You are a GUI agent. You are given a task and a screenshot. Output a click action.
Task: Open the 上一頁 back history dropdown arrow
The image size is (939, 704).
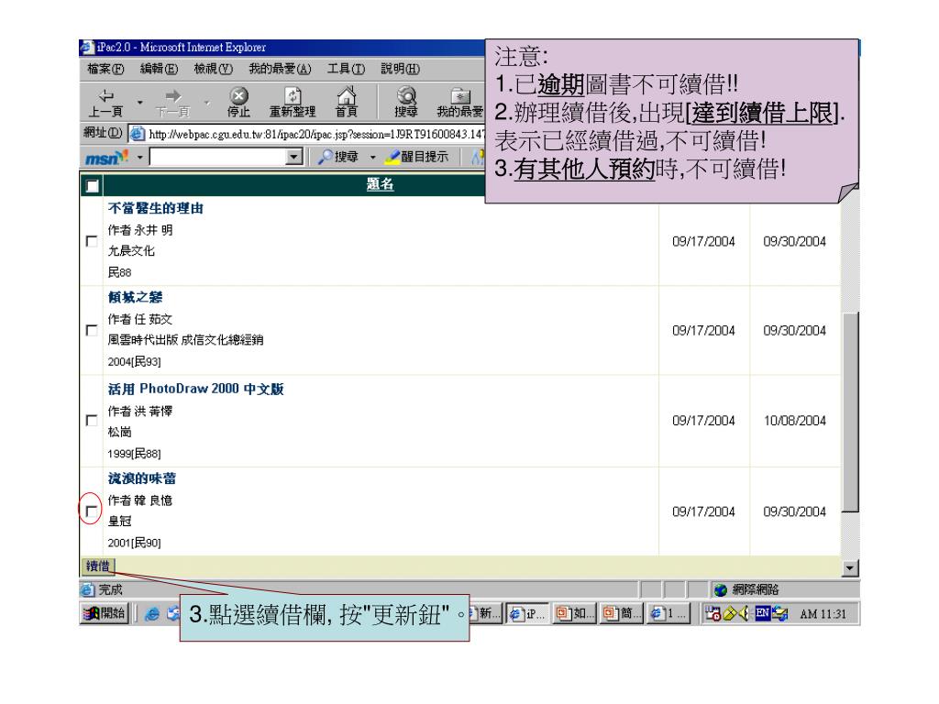(x=139, y=103)
